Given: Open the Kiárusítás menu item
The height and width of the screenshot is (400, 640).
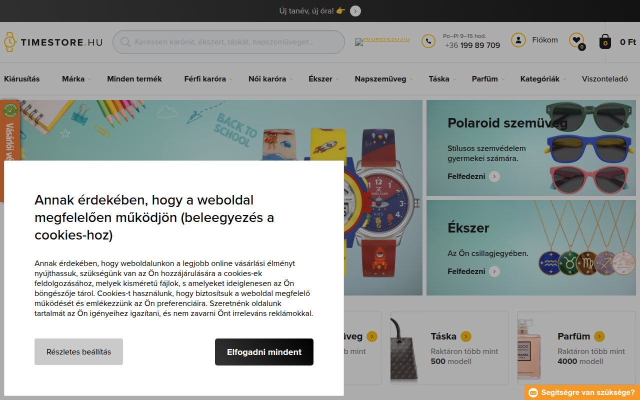Looking at the screenshot, I should [22, 79].
